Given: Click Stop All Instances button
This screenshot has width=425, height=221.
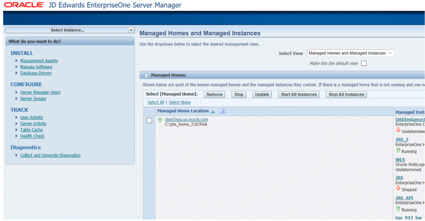Looking at the screenshot, I should 346,94.
